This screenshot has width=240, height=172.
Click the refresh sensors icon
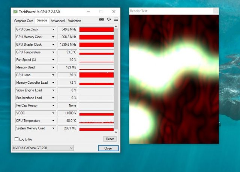tap(109, 19)
